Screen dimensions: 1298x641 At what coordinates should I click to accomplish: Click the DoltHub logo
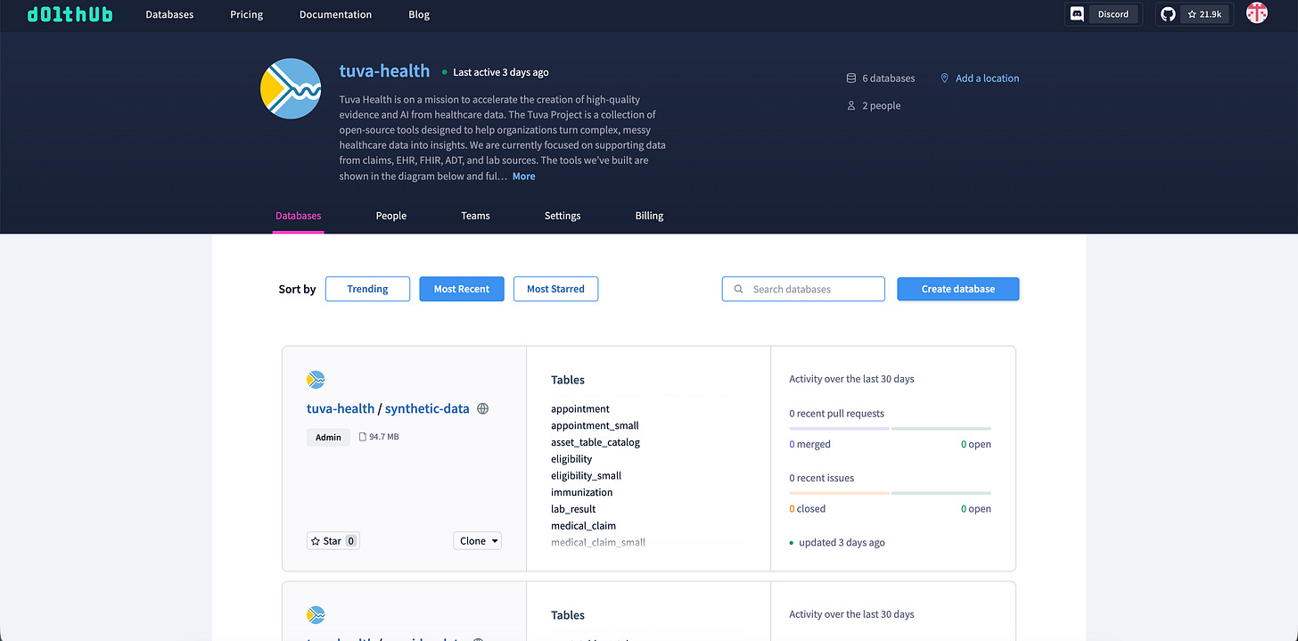70,14
